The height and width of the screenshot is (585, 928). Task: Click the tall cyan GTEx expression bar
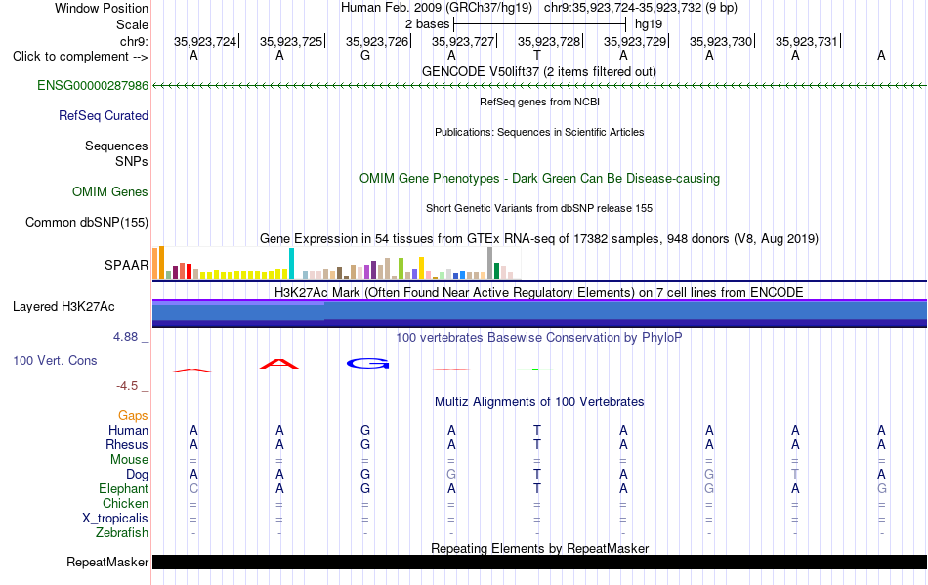coord(291,264)
